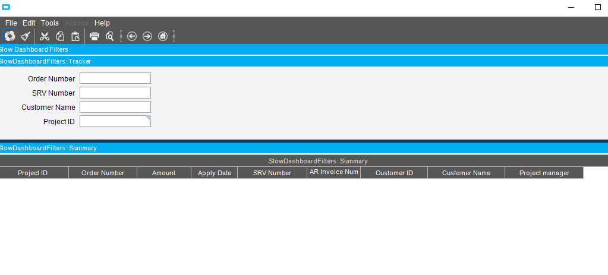
Task: Click the Home icon in toolbar
Action: [x=163, y=36]
